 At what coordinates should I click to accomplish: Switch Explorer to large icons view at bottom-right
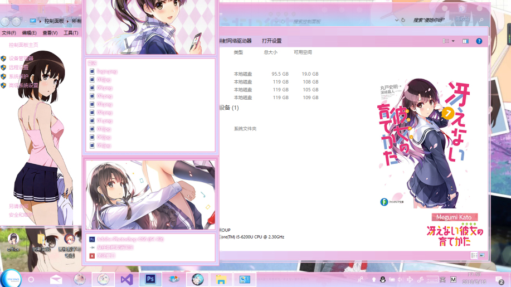(x=482, y=255)
